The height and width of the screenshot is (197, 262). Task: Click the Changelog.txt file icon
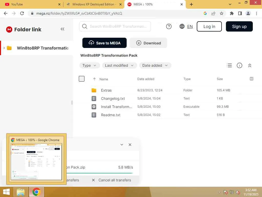(94, 98)
